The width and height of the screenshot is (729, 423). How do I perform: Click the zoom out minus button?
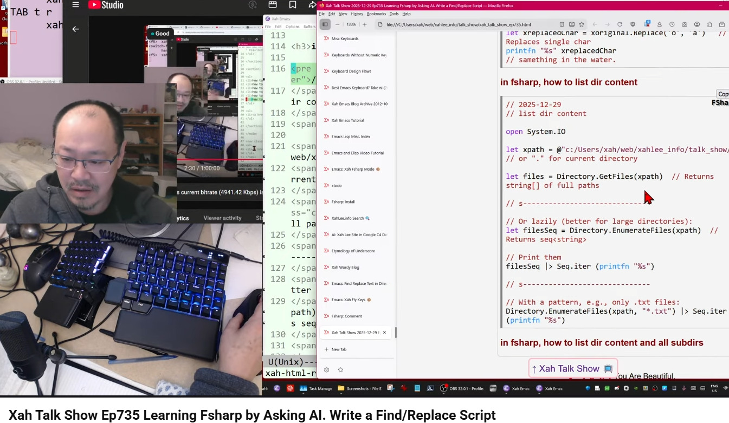(x=337, y=24)
